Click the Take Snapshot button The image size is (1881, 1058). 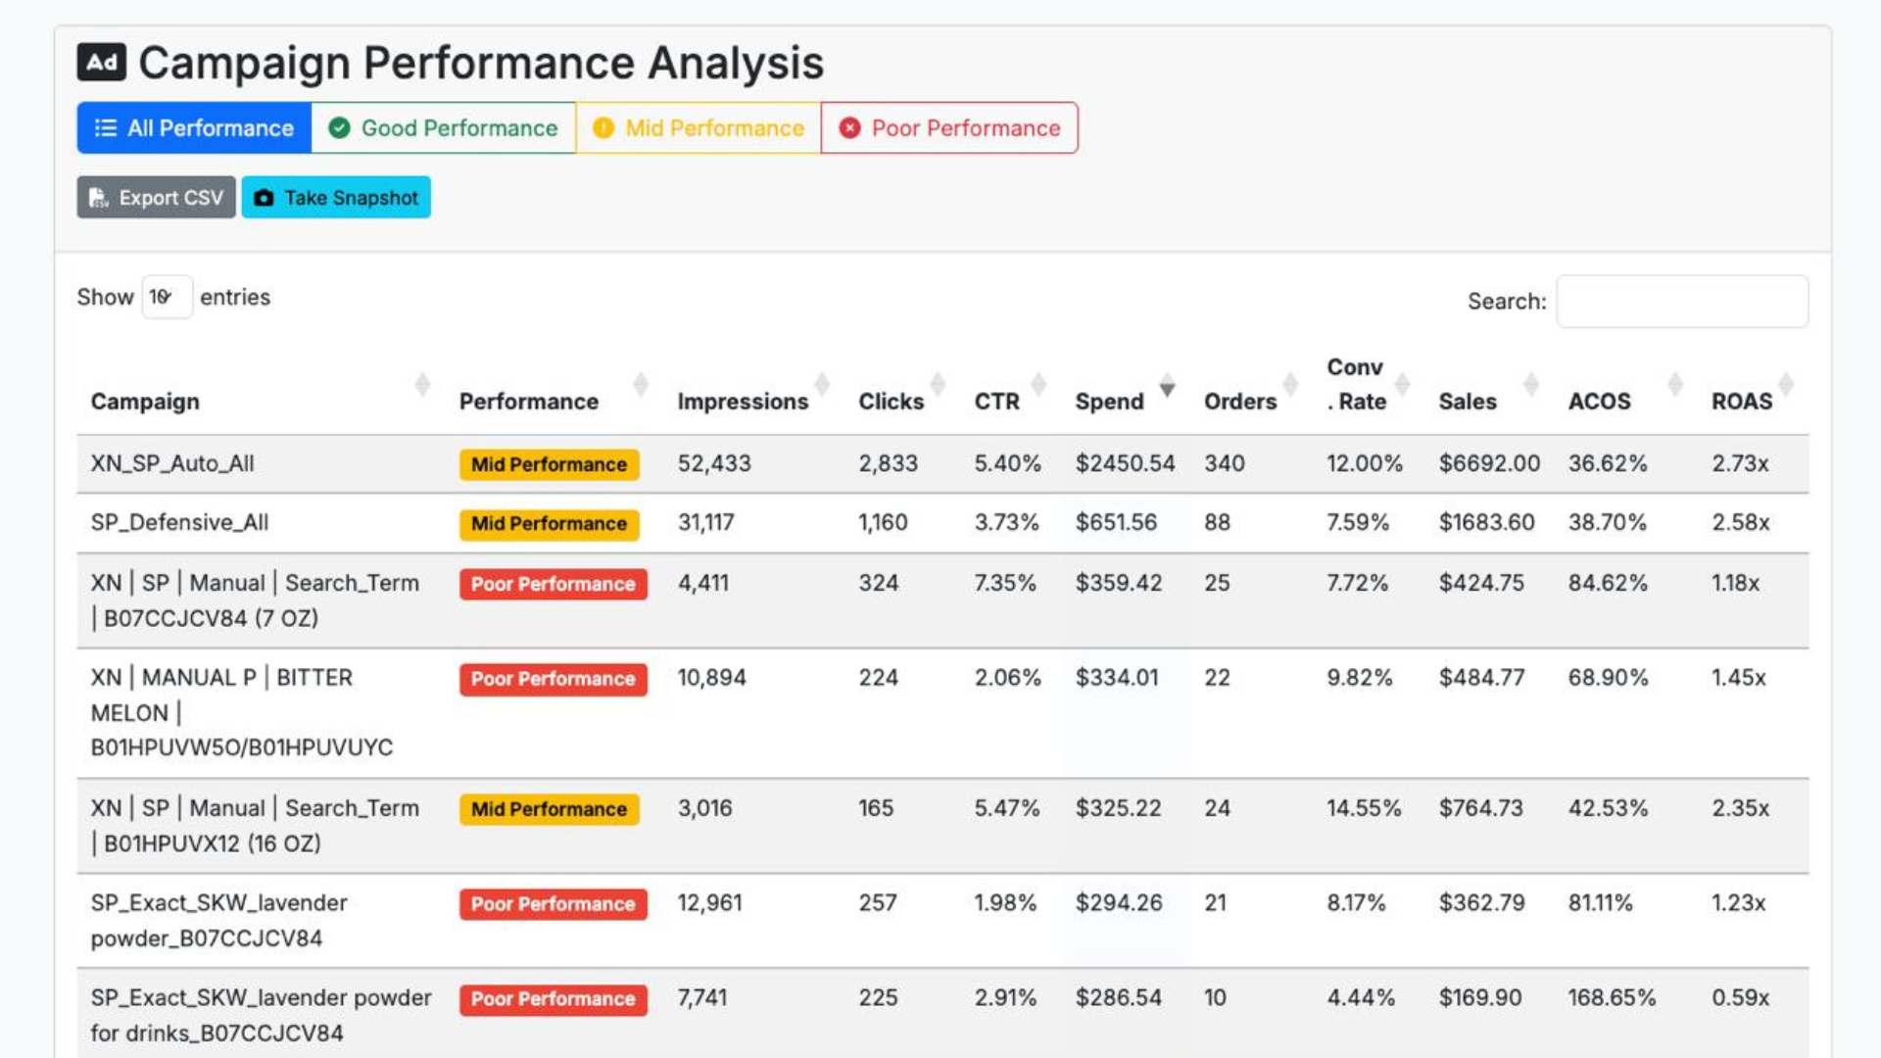click(x=336, y=198)
